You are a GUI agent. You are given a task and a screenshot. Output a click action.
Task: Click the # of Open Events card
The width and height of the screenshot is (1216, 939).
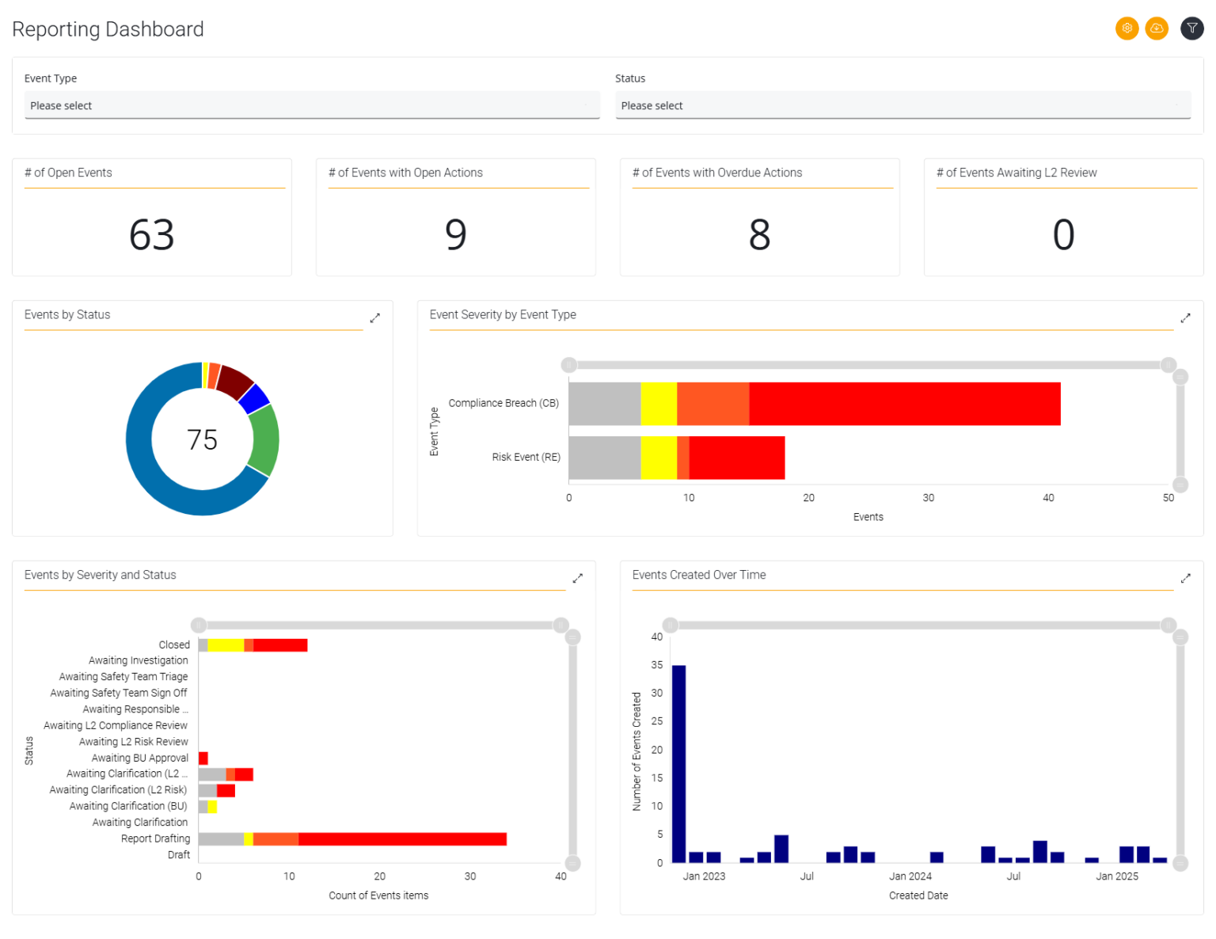[x=151, y=218]
